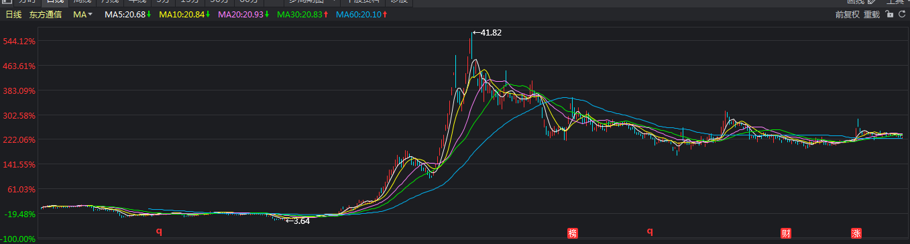Click the 141.55% y-axis label

click(19, 165)
